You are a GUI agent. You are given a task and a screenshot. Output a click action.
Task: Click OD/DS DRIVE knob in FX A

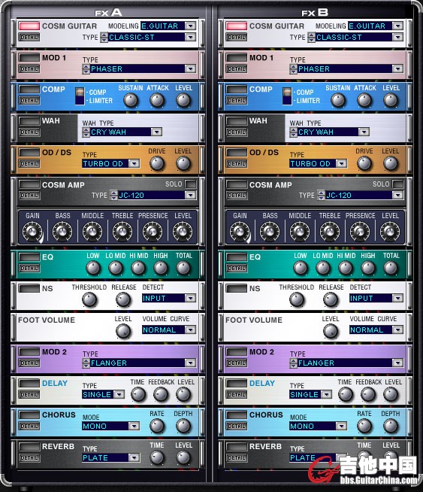(157, 163)
